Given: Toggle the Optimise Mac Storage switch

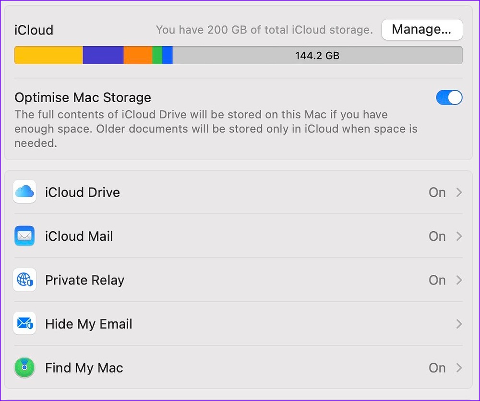Looking at the screenshot, I should (x=449, y=98).
